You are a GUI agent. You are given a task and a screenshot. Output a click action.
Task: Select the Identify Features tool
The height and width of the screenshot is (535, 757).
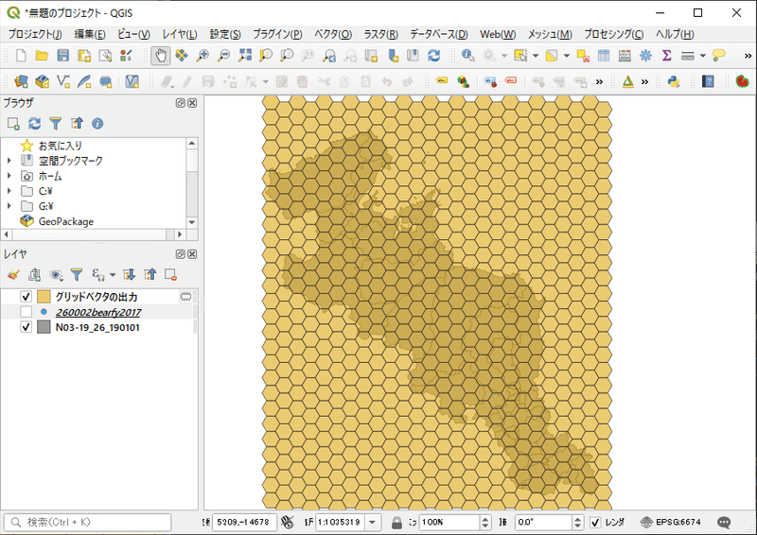click(x=467, y=56)
